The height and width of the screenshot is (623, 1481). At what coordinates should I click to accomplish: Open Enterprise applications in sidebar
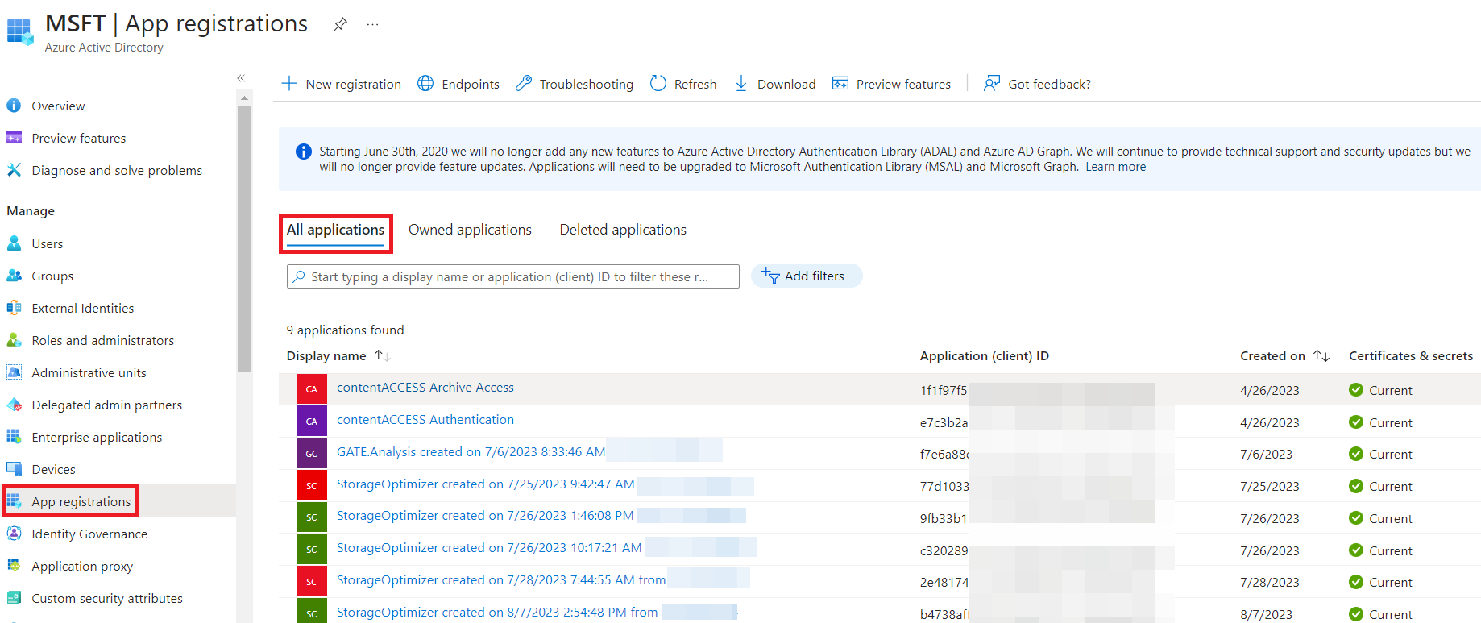[x=97, y=437]
